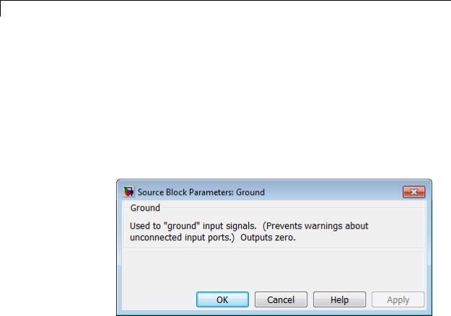Viewport: 451px width, 316px height.
Task: Click the quoted word "ground" in the description
Action: point(182,226)
